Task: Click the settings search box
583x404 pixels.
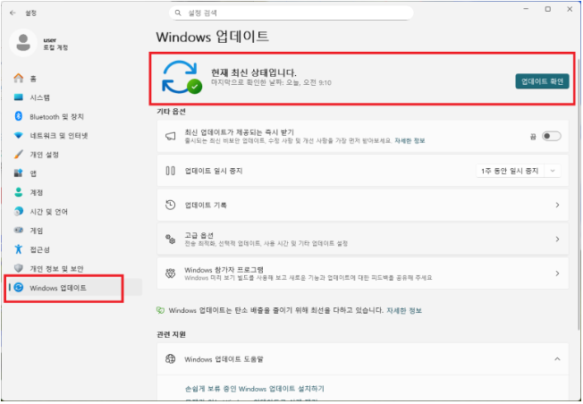Action: (x=291, y=13)
